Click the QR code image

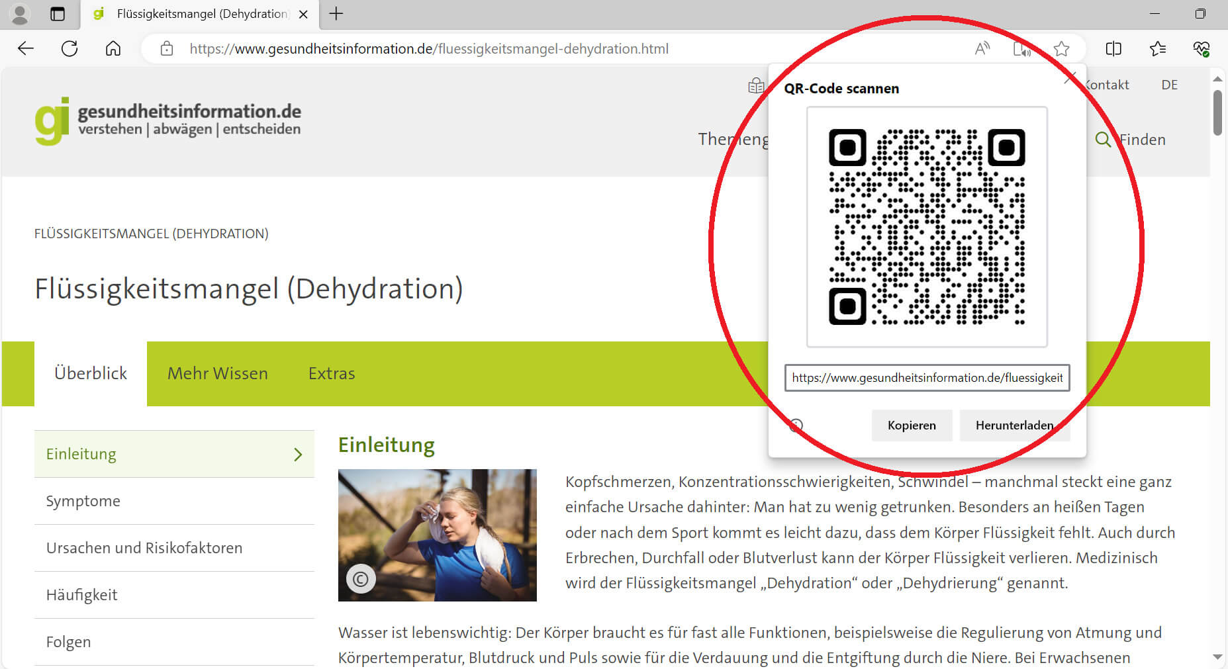click(x=927, y=226)
